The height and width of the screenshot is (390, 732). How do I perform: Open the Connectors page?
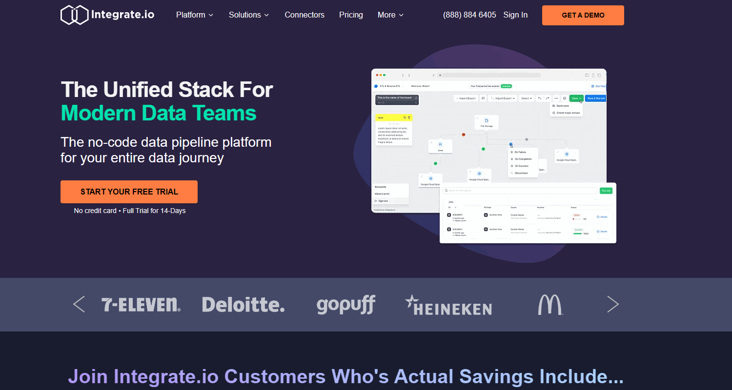305,15
